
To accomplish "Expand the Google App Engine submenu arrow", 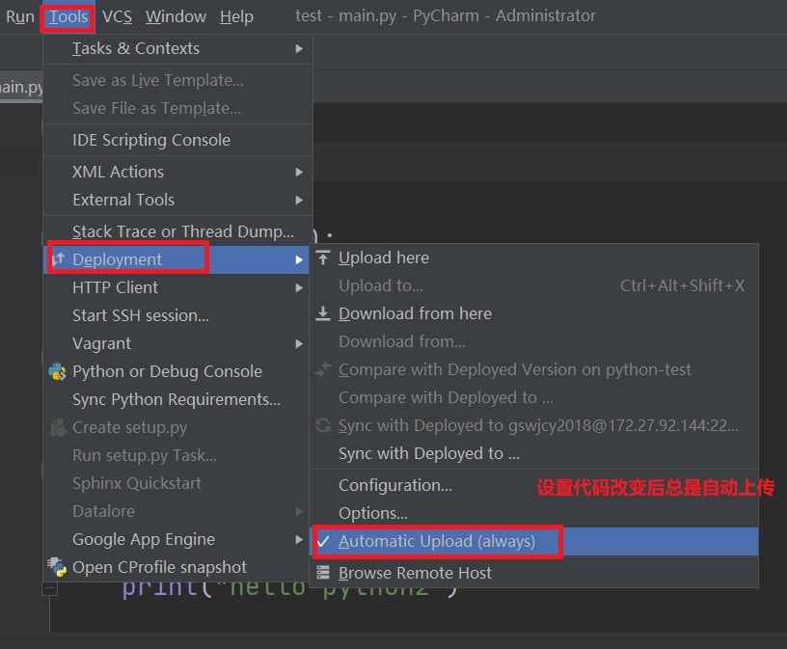I will [299, 540].
